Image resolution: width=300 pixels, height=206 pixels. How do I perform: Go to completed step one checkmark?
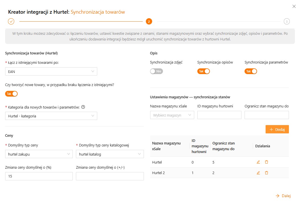(x=11, y=21)
